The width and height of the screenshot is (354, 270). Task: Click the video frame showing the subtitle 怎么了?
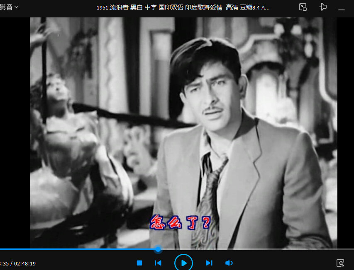click(x=183, y=133)
